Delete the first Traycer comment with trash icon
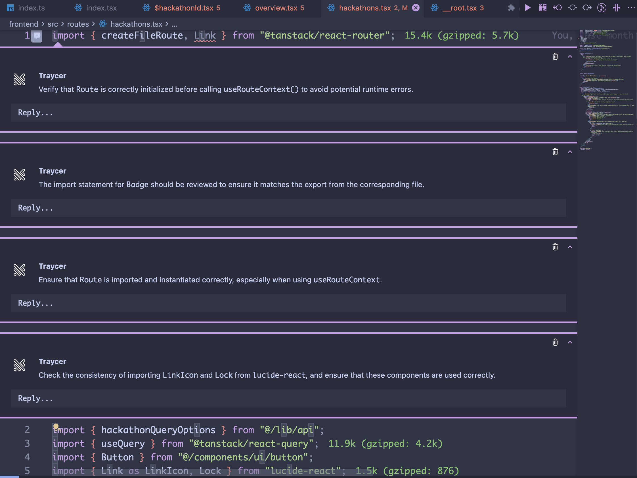This screenshot has height=478, width=637. coord(555,57)
